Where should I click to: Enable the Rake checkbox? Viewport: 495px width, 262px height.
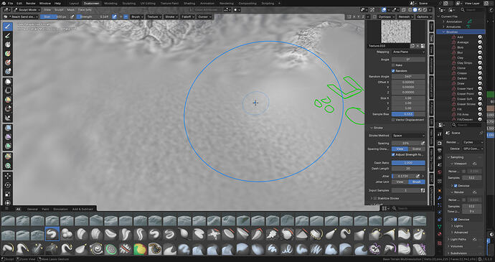tap(393, 65)
